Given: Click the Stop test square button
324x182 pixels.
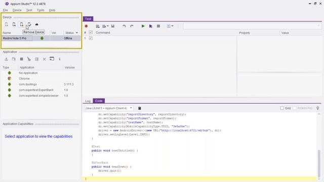Looking at the screenshot, I should coord(158,26).
